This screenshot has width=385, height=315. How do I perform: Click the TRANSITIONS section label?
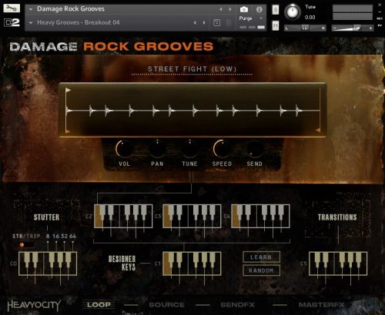337,217
